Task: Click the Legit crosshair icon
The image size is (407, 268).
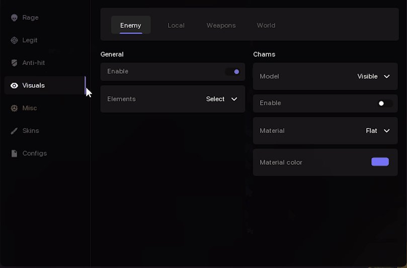Action: pyautogui.click(x=14, y=40)
